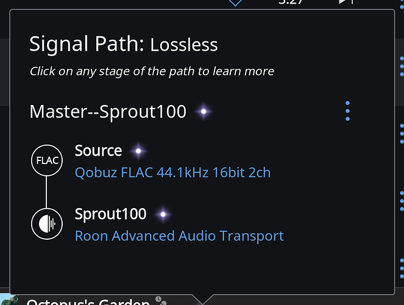Image resolution: width=404 pixels, height=305 pixels.
Task: Click the 3:27 track duration
Action: click(x=291, y=2)
